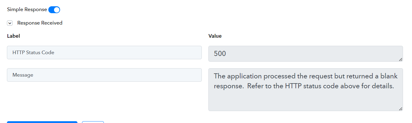Click the Label column header
The width and height of the screenshot is (412, 123).
click(14, 36)
